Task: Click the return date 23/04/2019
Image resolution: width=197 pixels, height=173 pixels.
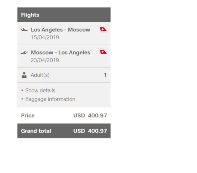Action: point(45,60)
